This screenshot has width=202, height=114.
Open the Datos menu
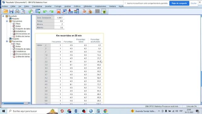pos(27,6)
